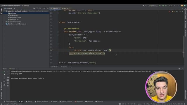Place the cursor on line 32 return statement

tap(92, 50)
